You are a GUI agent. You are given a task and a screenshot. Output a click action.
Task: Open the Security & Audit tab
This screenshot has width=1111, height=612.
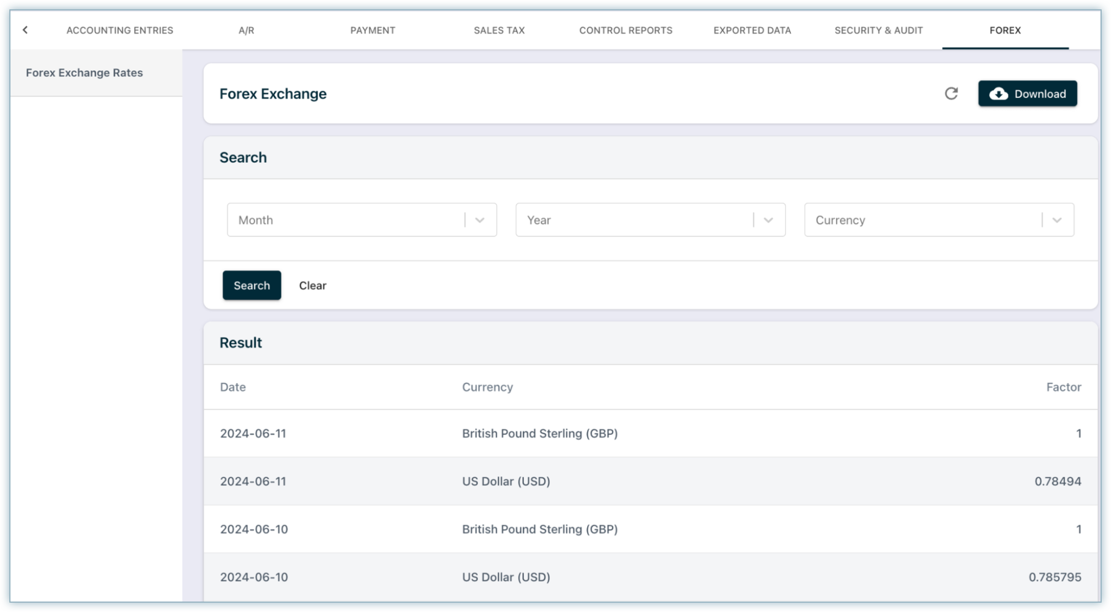tap(878, 30)
